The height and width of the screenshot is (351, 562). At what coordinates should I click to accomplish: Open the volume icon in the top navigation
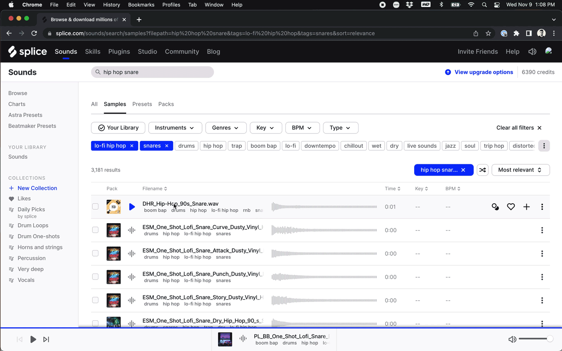click(x=533, y=52)
